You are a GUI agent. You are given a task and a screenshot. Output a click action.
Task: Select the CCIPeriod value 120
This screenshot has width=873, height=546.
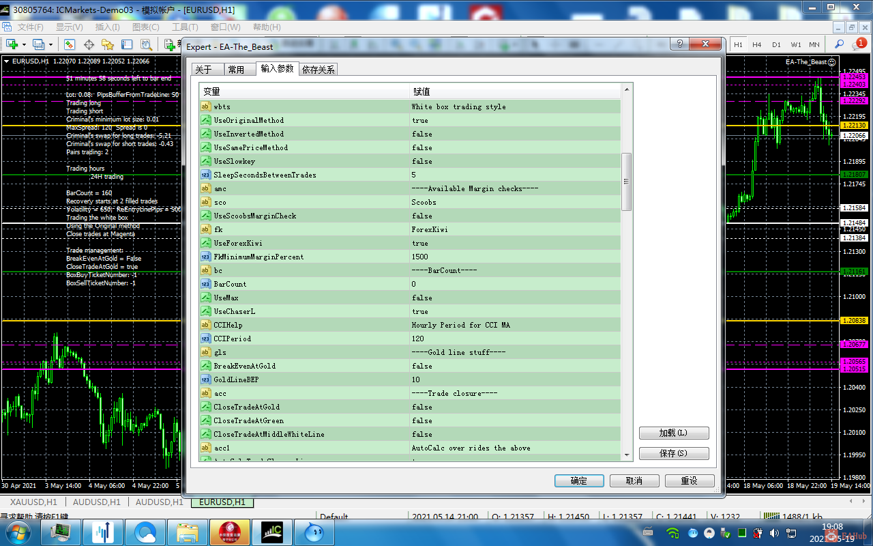pyautogui.click(x=418, y=339)
